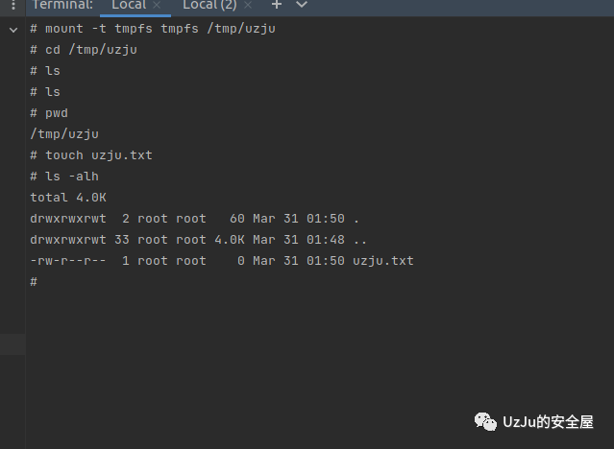The height and width of the screenshot is (449, 614).
Task: Click the WeChat logo watermark
Action: click(485, 421)
